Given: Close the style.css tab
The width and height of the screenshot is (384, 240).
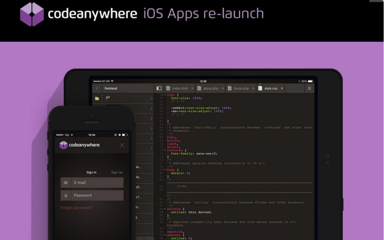Looking at the screenshot, I should point(282,88).
